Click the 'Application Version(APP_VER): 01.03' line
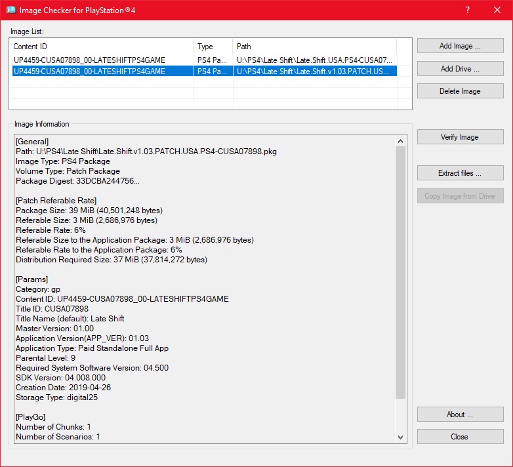Screen dimensions: 513x467 [82, 338]
